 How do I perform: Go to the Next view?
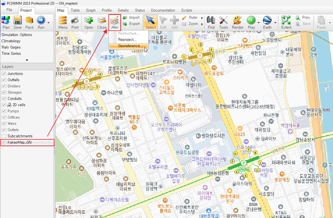pos(303,24)
